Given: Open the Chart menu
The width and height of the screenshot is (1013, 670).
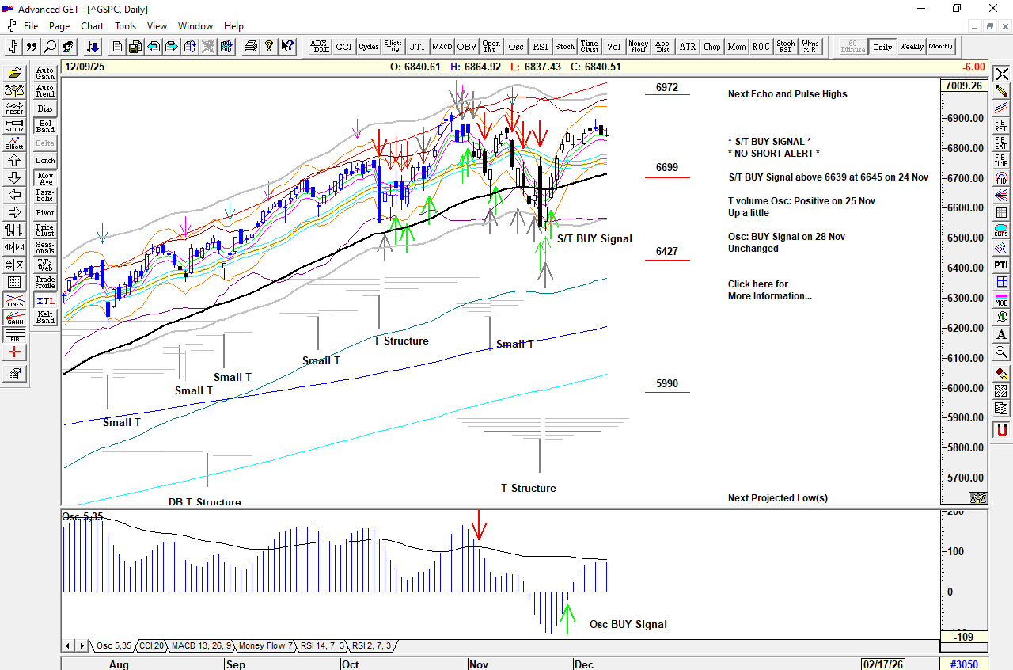Looking at the screenshot, I should pyautogui.click(x=93, y=26).
